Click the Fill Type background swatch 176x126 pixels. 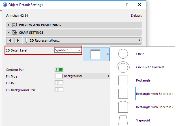(x=59, y=76)
